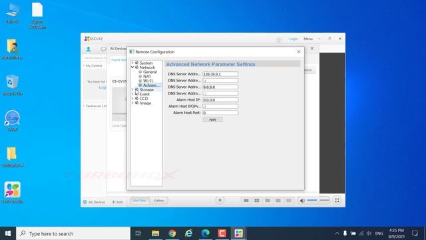Mute the speaker volume icon
426x240 pixels.
[302, 201]
